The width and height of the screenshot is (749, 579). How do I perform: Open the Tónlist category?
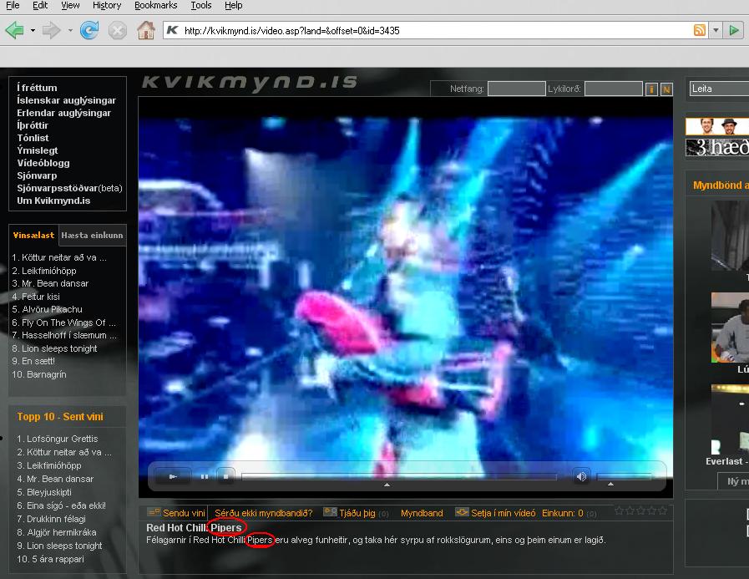(x=33, y=138)
